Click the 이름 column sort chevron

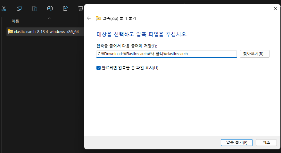coord(49,18)
